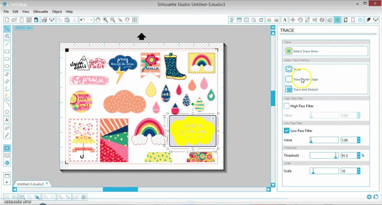The height and width of the screenshot is (205, 382).
Task: Zoom in with the plus magnifier
Action: pyautogui.click(x=105, y=20)
